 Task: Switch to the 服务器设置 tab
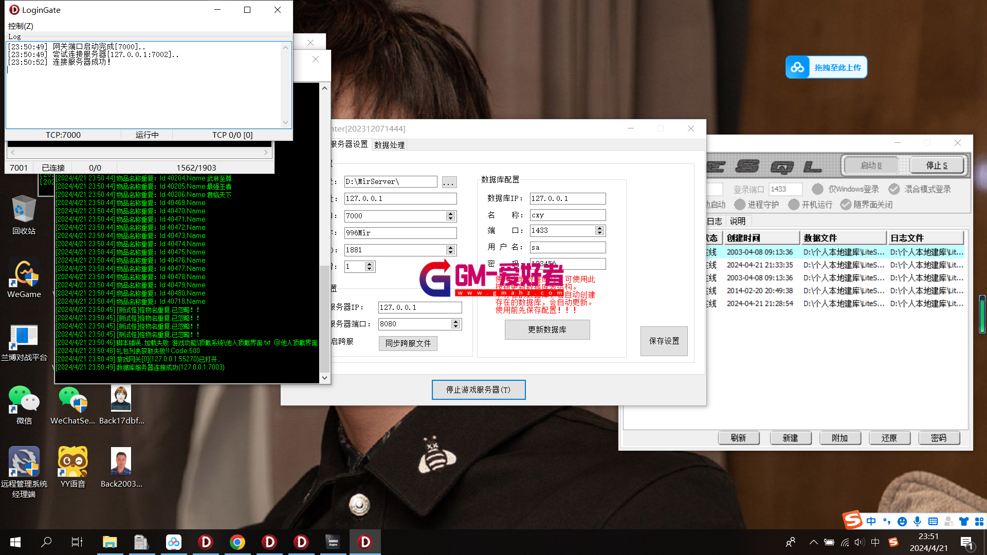coord(349,144)
